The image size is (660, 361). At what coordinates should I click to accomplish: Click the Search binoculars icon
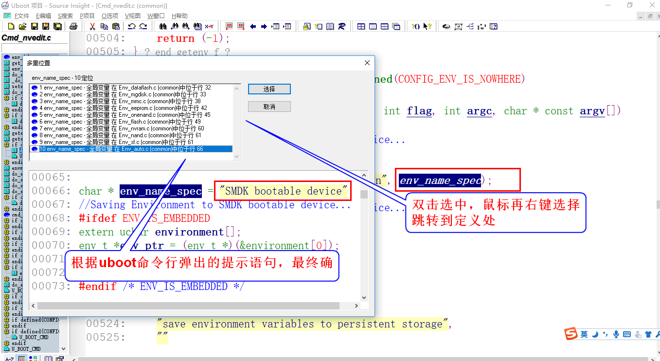(x=163, y=26)
